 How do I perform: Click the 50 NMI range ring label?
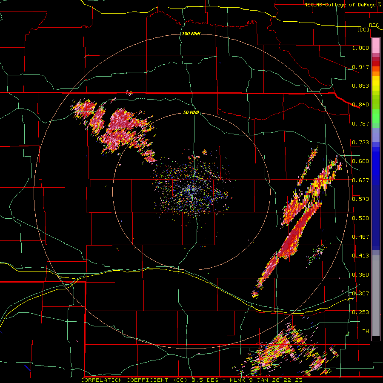(x=191, y=112)
